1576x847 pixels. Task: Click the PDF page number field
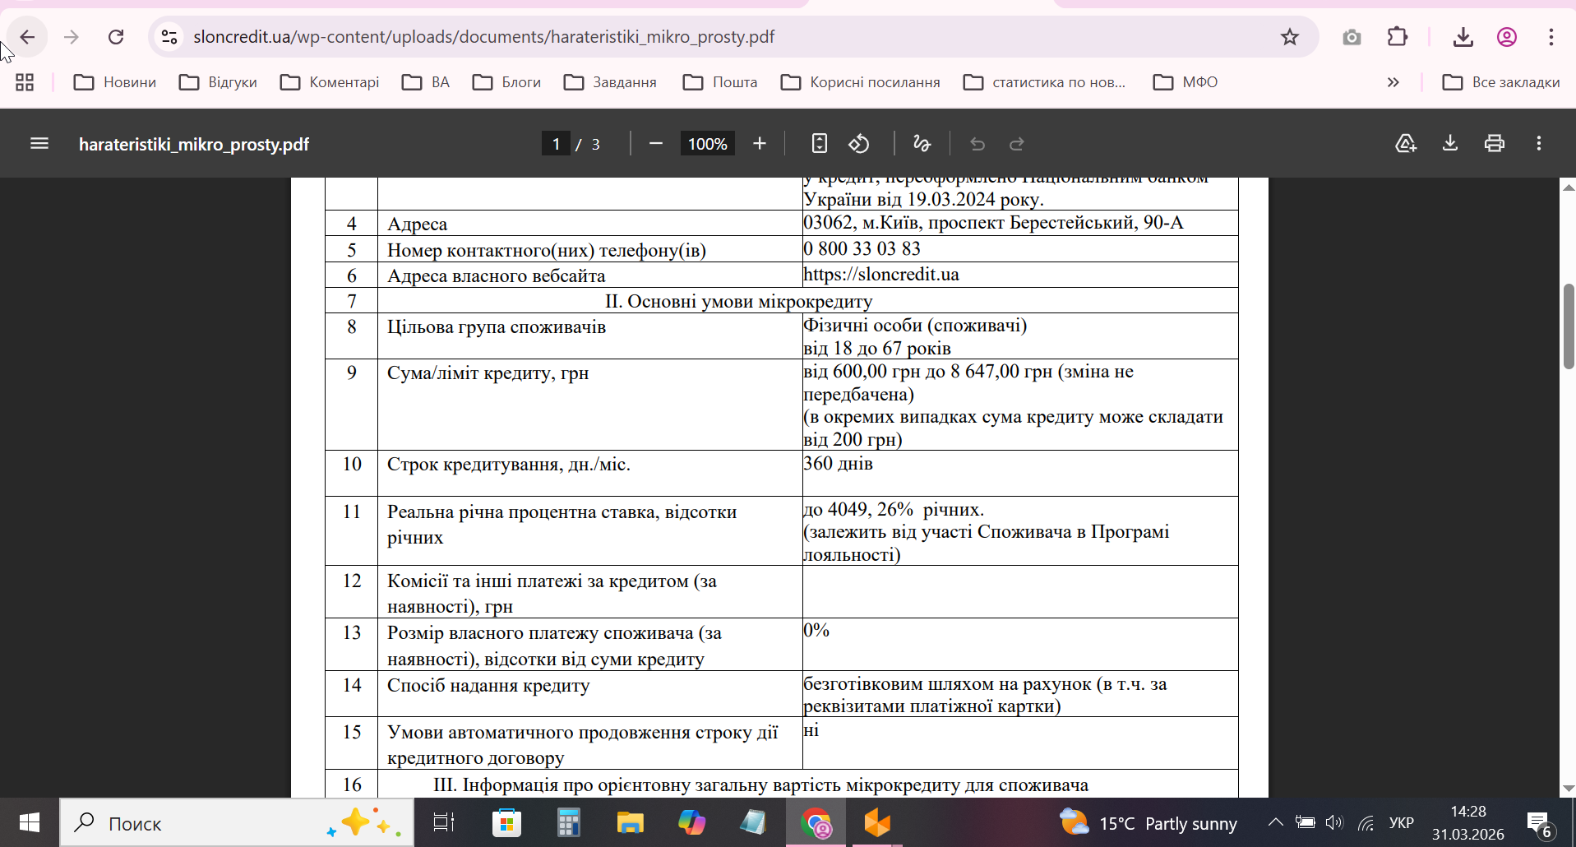coord(557,144)
